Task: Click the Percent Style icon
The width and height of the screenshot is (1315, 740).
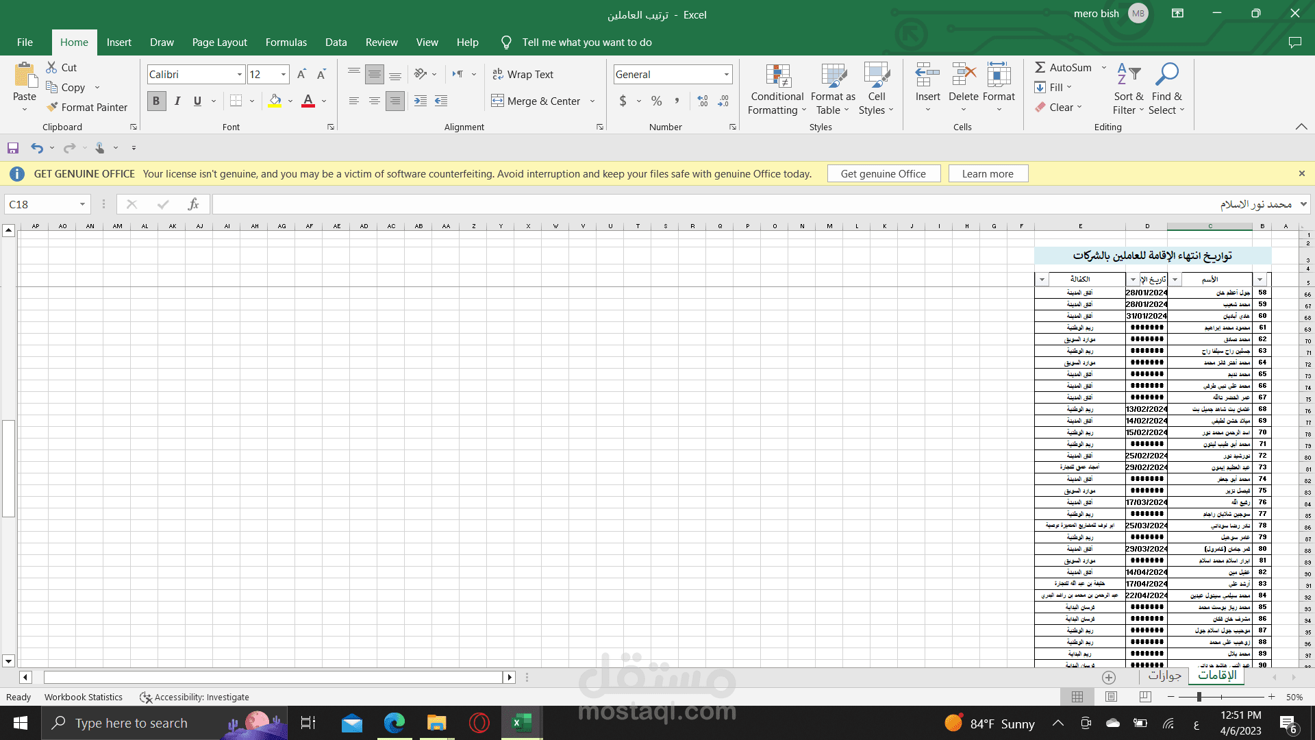Action: 656,101
